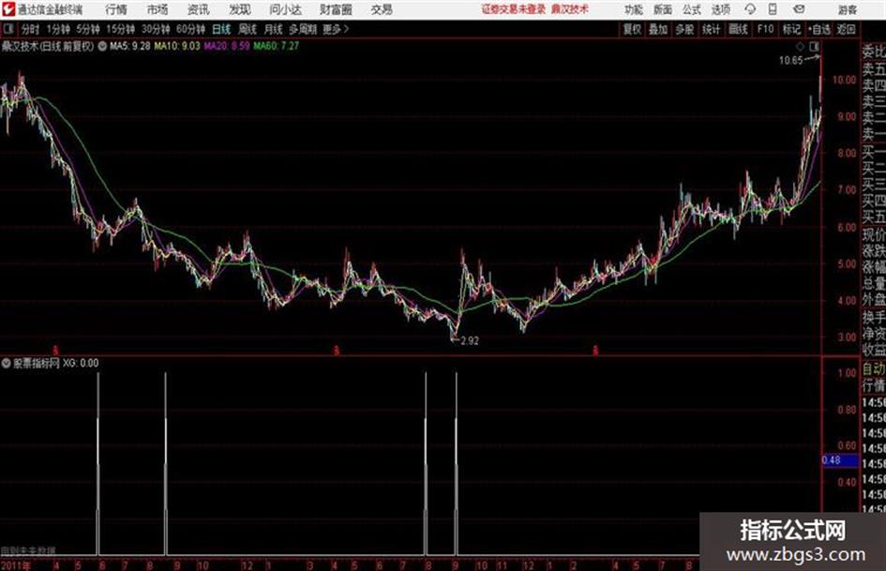Screen dimensions: 886x571
Task: Click the 叠加 overlay button
Action: 658,29
